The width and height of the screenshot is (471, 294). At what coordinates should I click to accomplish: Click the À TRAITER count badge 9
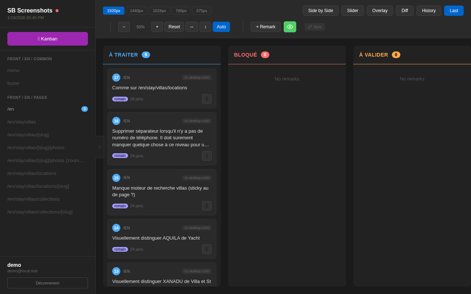tap(146, 55)
